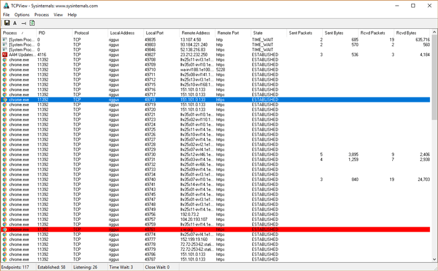Click the chrome icon on port 49756 row
Image resolution: width=438 pixels, height=271 pixels.
pyautogui.click(x=5, y=214)
